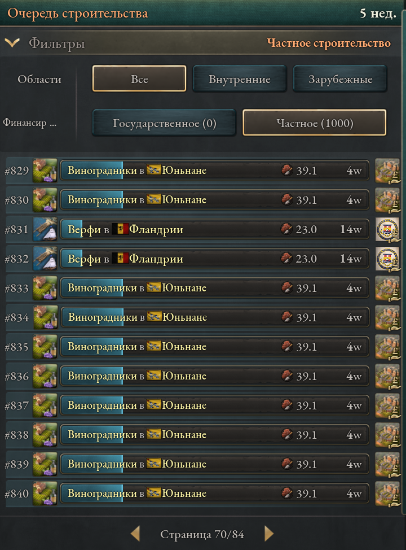This screenshot has width=406, height=550.
Task: Collapse the Фильтры section chevron
Action: [x=12, y=43]
